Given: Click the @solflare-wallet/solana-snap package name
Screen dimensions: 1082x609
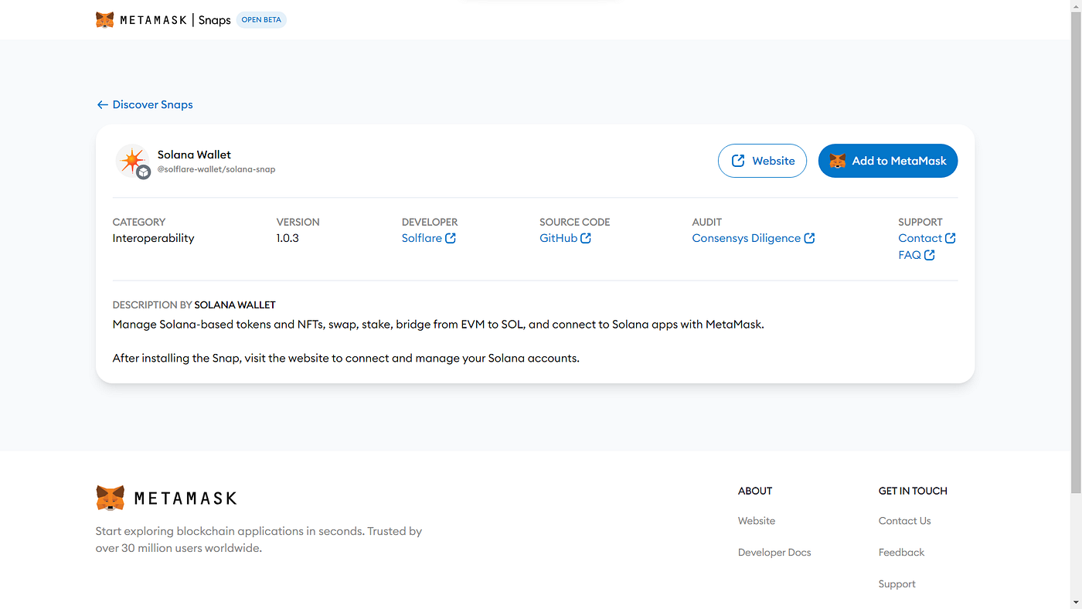Looking at the screenshot, I should coord(216,169).
